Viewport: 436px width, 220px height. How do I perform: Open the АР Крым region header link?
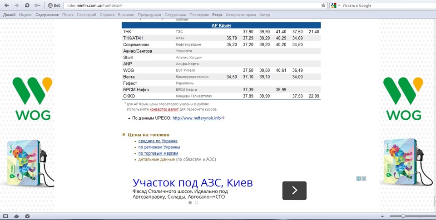pyautogui.click(x=221, y=25)
